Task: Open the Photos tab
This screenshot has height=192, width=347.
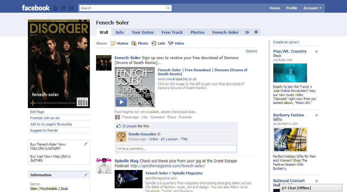Action: (x=197, y=32)
